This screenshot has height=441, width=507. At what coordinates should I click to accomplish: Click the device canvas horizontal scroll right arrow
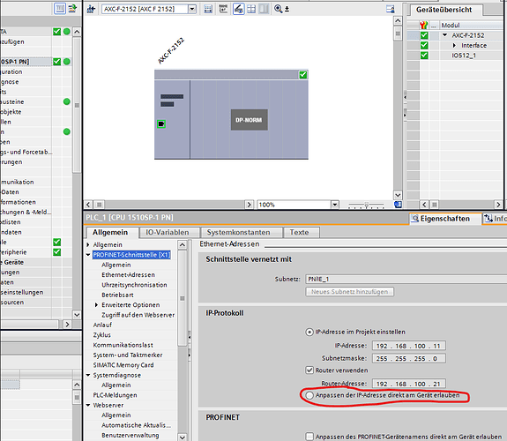point(249,205)
